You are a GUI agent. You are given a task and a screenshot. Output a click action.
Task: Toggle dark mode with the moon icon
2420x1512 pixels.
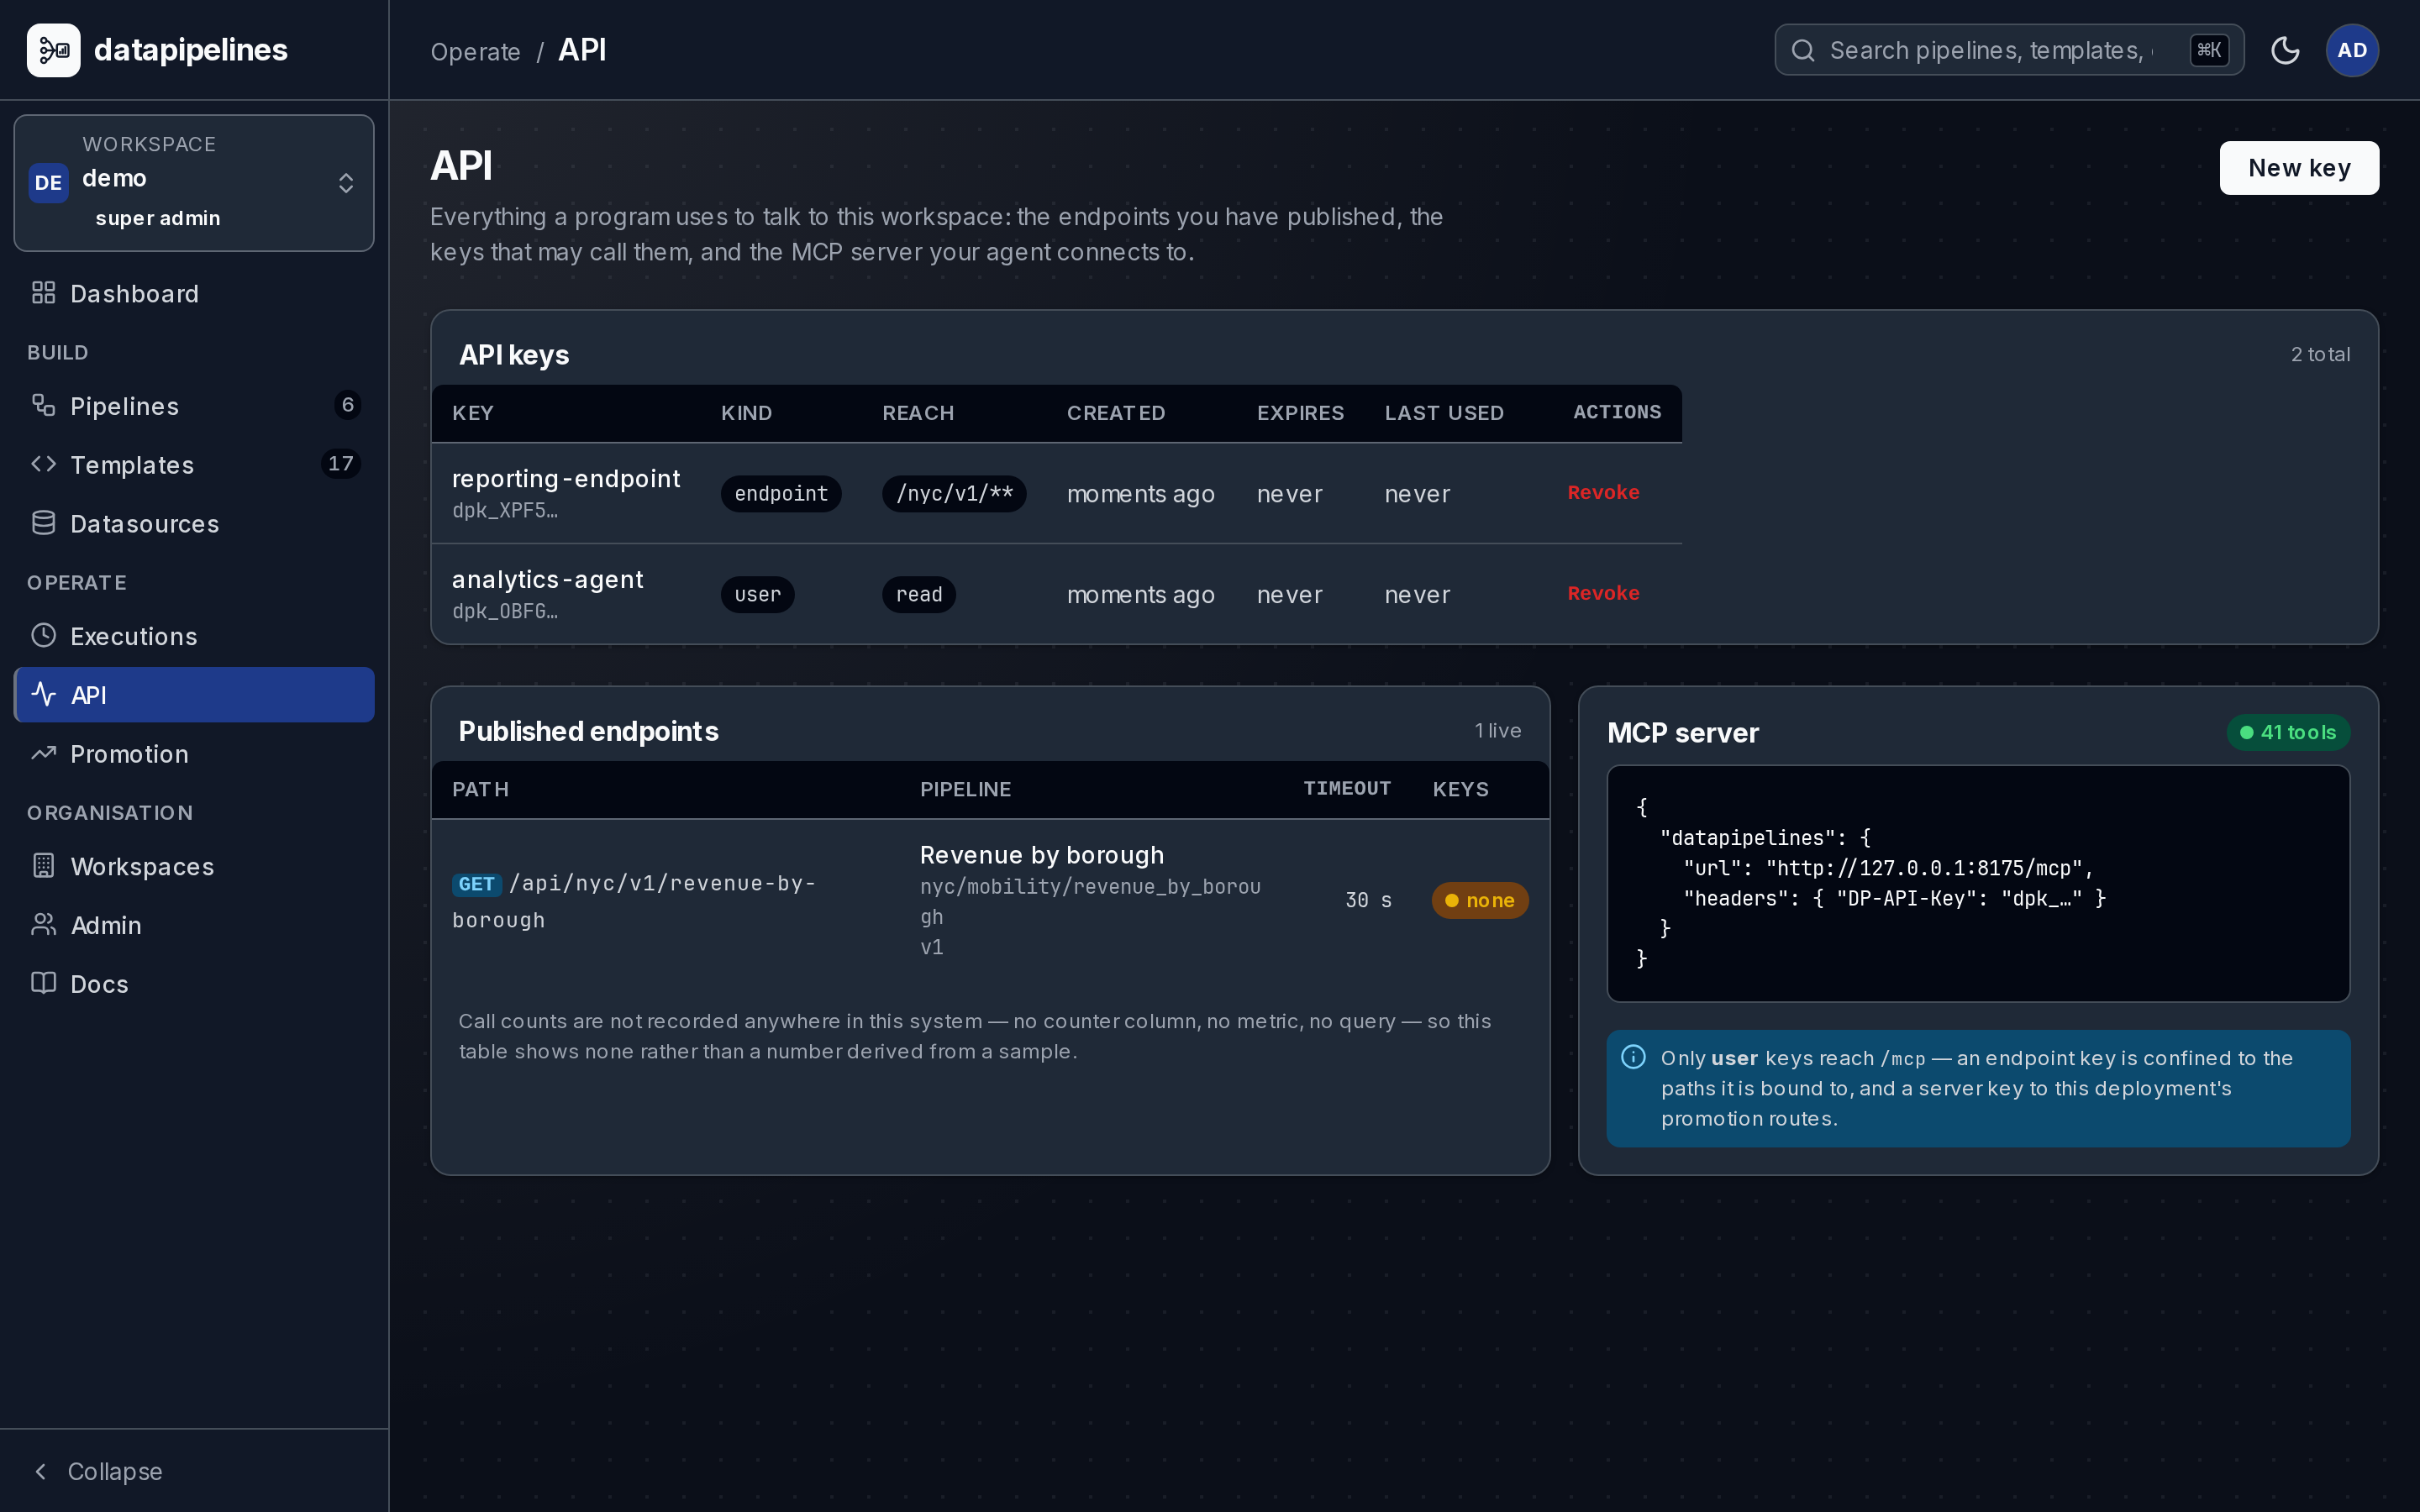click(x=2285, y=50)
